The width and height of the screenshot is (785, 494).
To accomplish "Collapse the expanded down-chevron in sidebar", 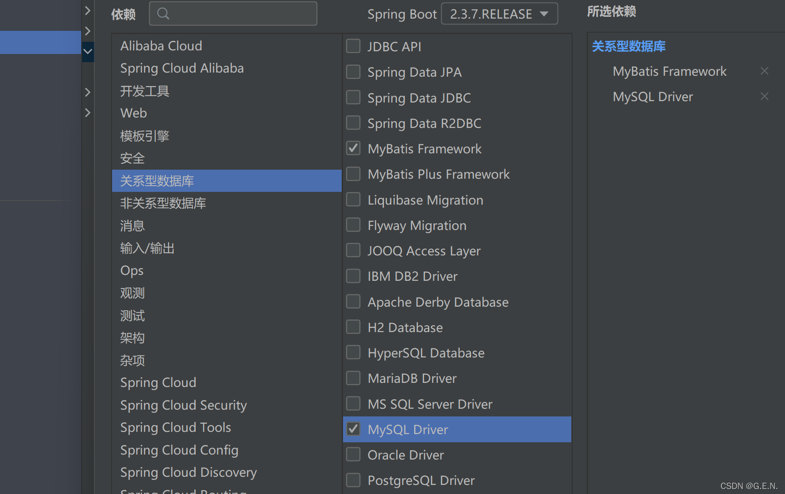I will point(88,51).
